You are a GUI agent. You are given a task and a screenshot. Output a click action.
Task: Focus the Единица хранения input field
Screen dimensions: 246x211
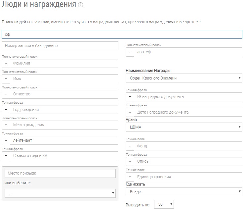coord(188,177)
